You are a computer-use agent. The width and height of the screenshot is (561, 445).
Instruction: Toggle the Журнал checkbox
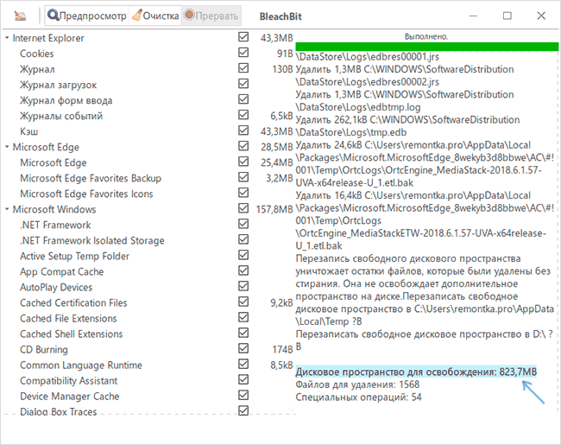pyautogui.click(x=243, y=68)
